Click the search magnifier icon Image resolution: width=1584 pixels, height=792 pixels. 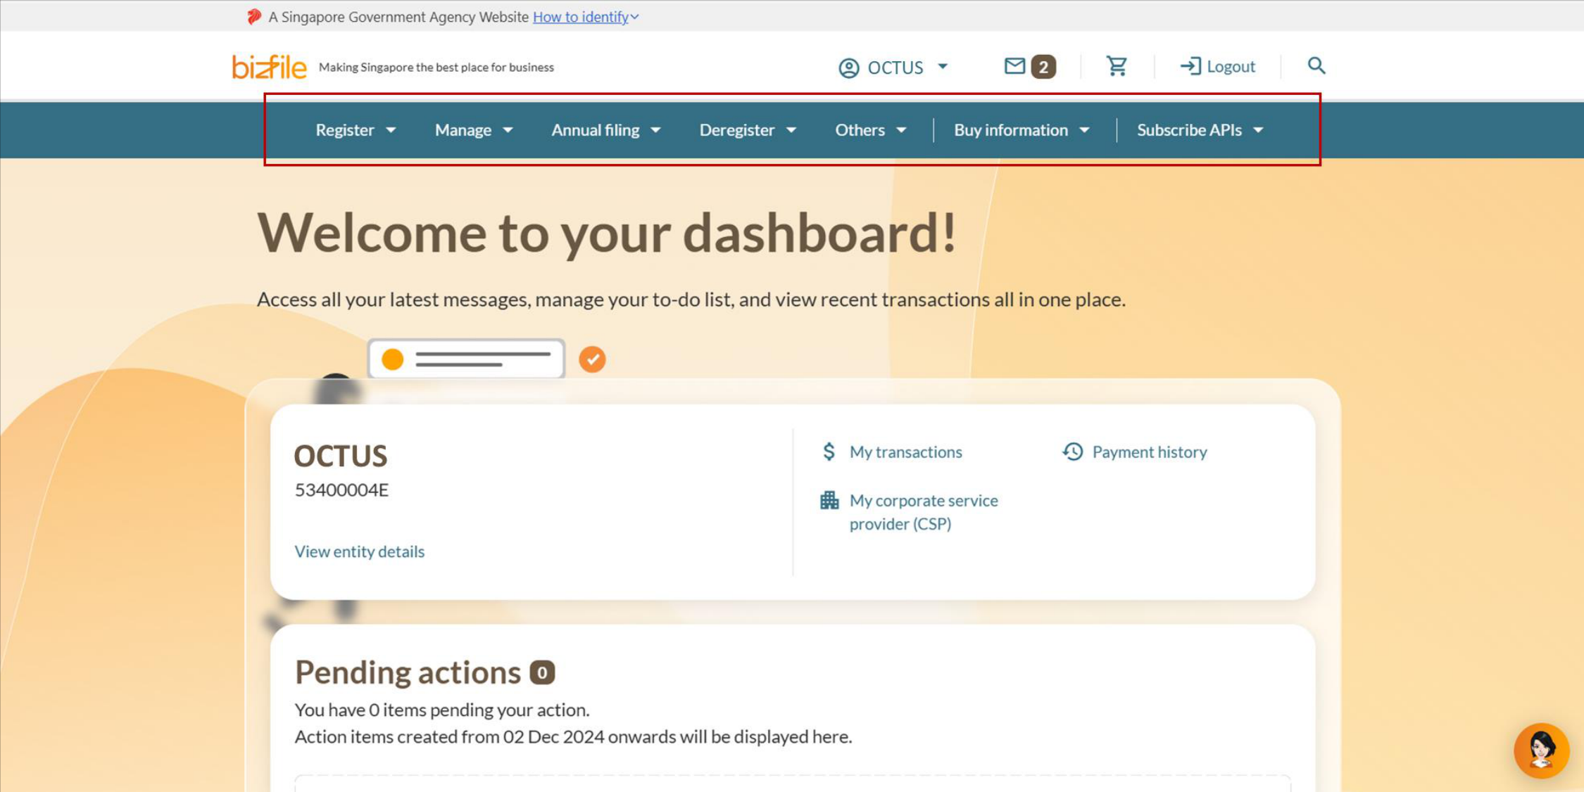point(1316,65)
